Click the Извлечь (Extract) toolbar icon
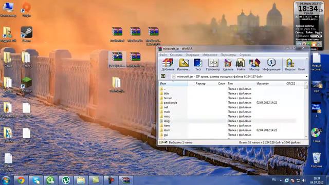The height and width of the screenshot is (185, 329). click(184, 65)
